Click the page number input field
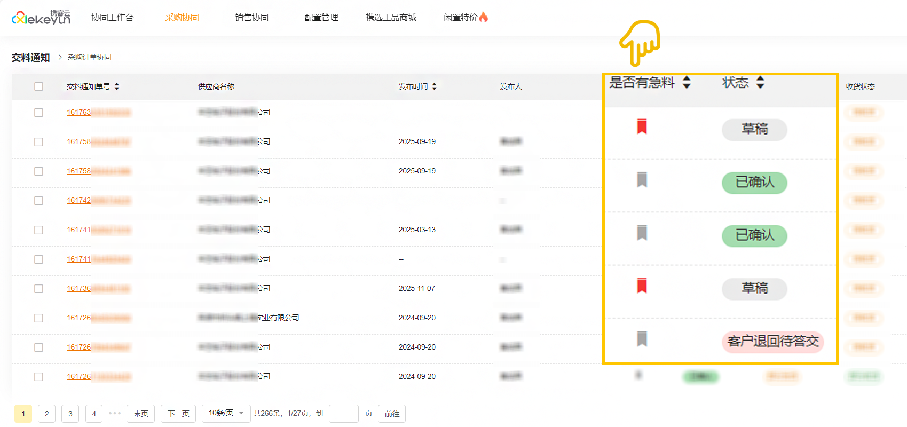 click(343, 414)
